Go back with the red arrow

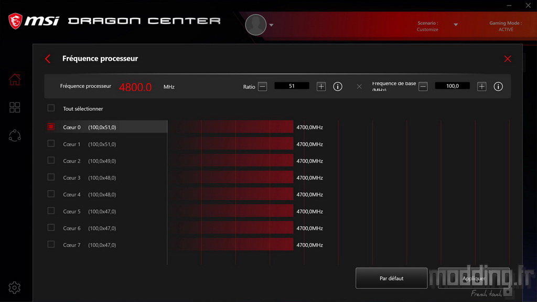pos(48,59)
